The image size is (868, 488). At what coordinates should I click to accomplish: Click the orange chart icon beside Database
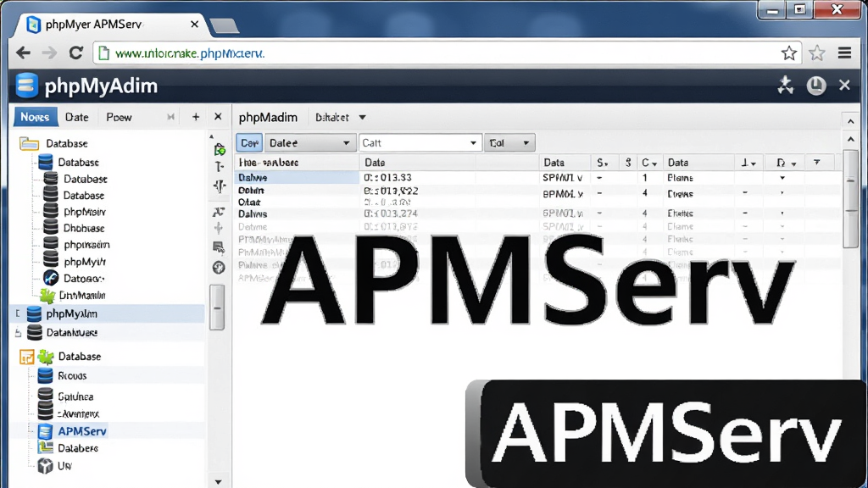click(x=26, y=357)
